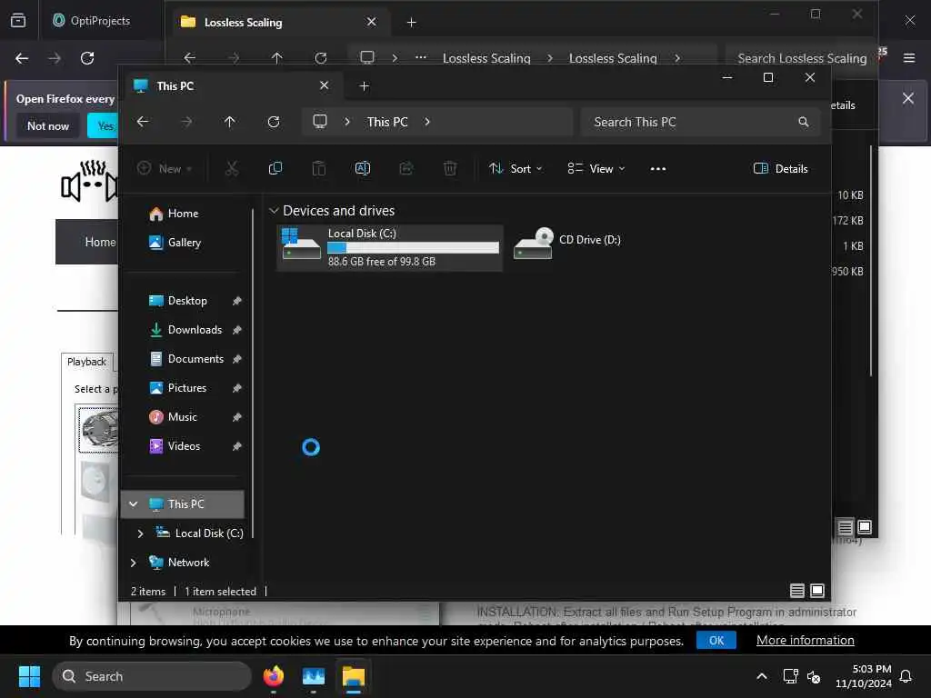Click Copy icon in This PC toolbar
Image resolution: width=931 pixels, height=698 pixels.
point(275,168)
